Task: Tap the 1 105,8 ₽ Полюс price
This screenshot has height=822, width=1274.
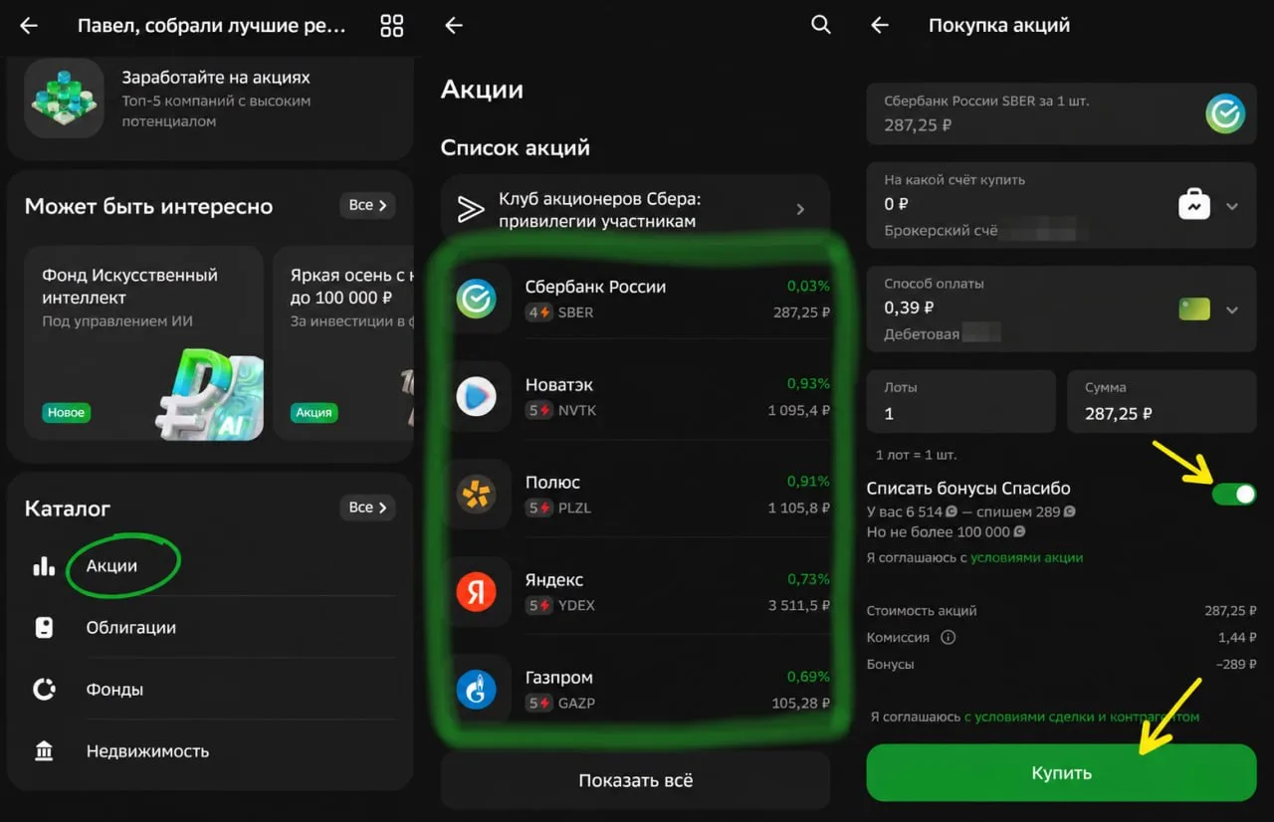Action: click(x=798, y=508)
